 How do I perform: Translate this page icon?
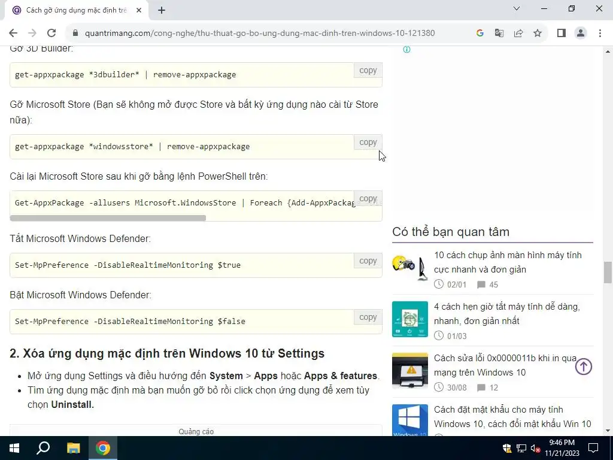pyautogui.click(x=499, y=33)
